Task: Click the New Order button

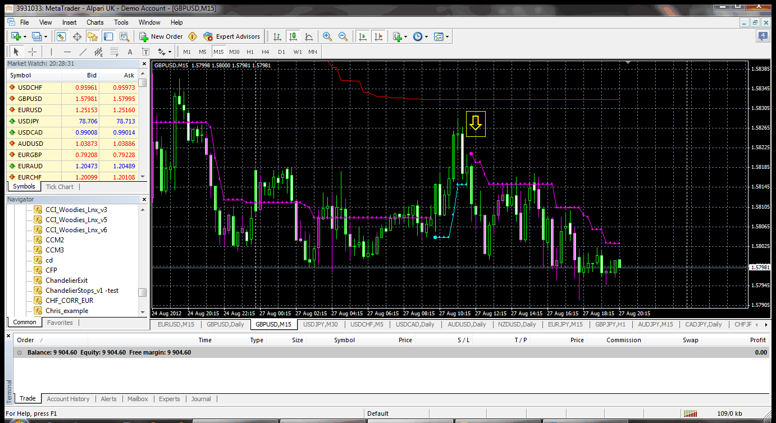Action: click(161, 36)
